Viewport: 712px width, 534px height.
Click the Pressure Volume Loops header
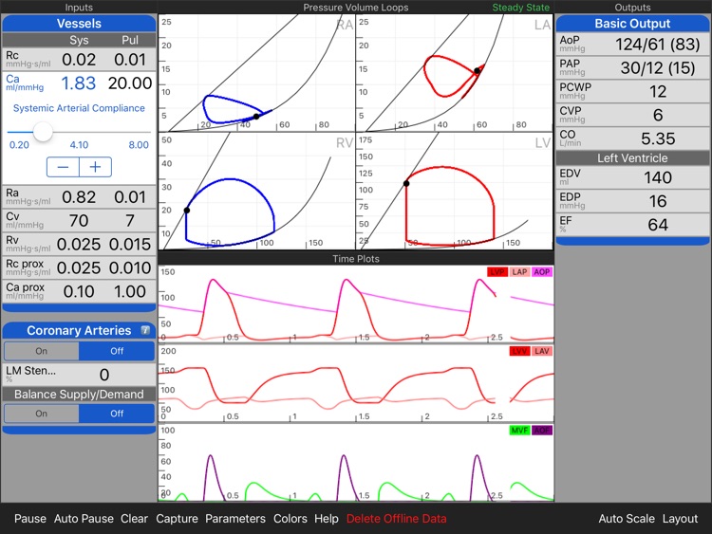[x=356, y=8]
